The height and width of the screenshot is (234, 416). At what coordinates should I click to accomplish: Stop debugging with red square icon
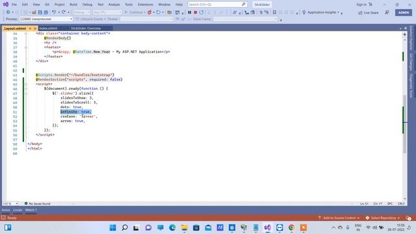(x=195, y=12)
